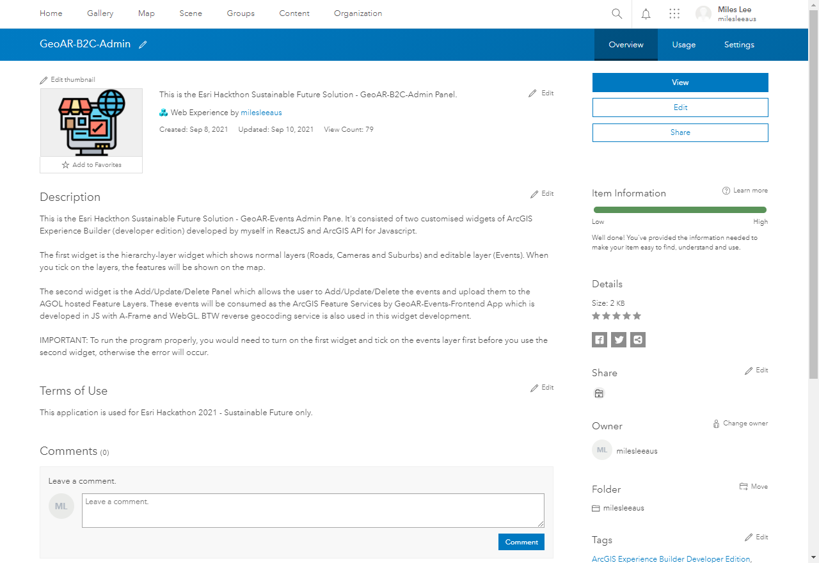Click Change owner
Image resolution: width=819 pixels, height=563 pixels.
coord(740,424)
